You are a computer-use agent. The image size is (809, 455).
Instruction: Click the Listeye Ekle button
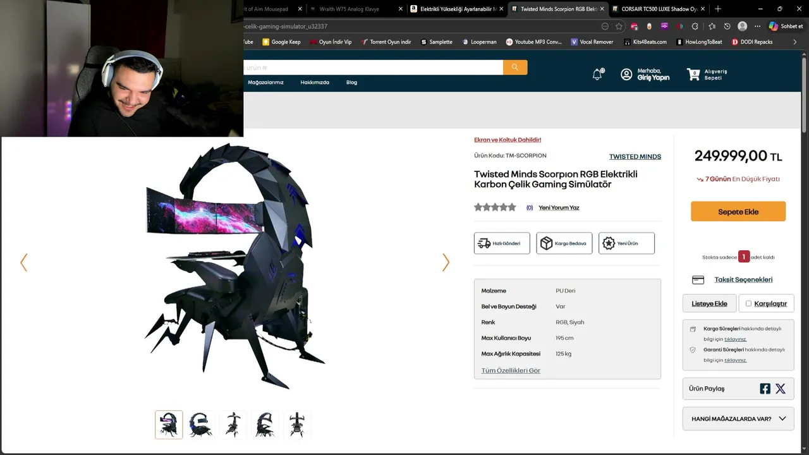[x=709, y=303]
